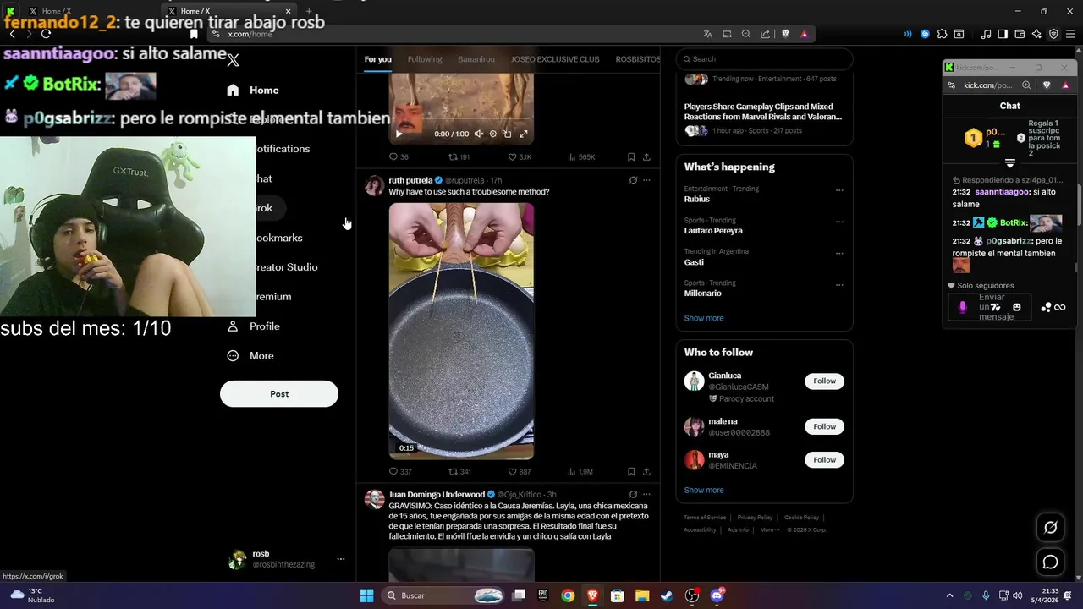
Task: Bookmark the top video post
Action: [x=631, y=157]
